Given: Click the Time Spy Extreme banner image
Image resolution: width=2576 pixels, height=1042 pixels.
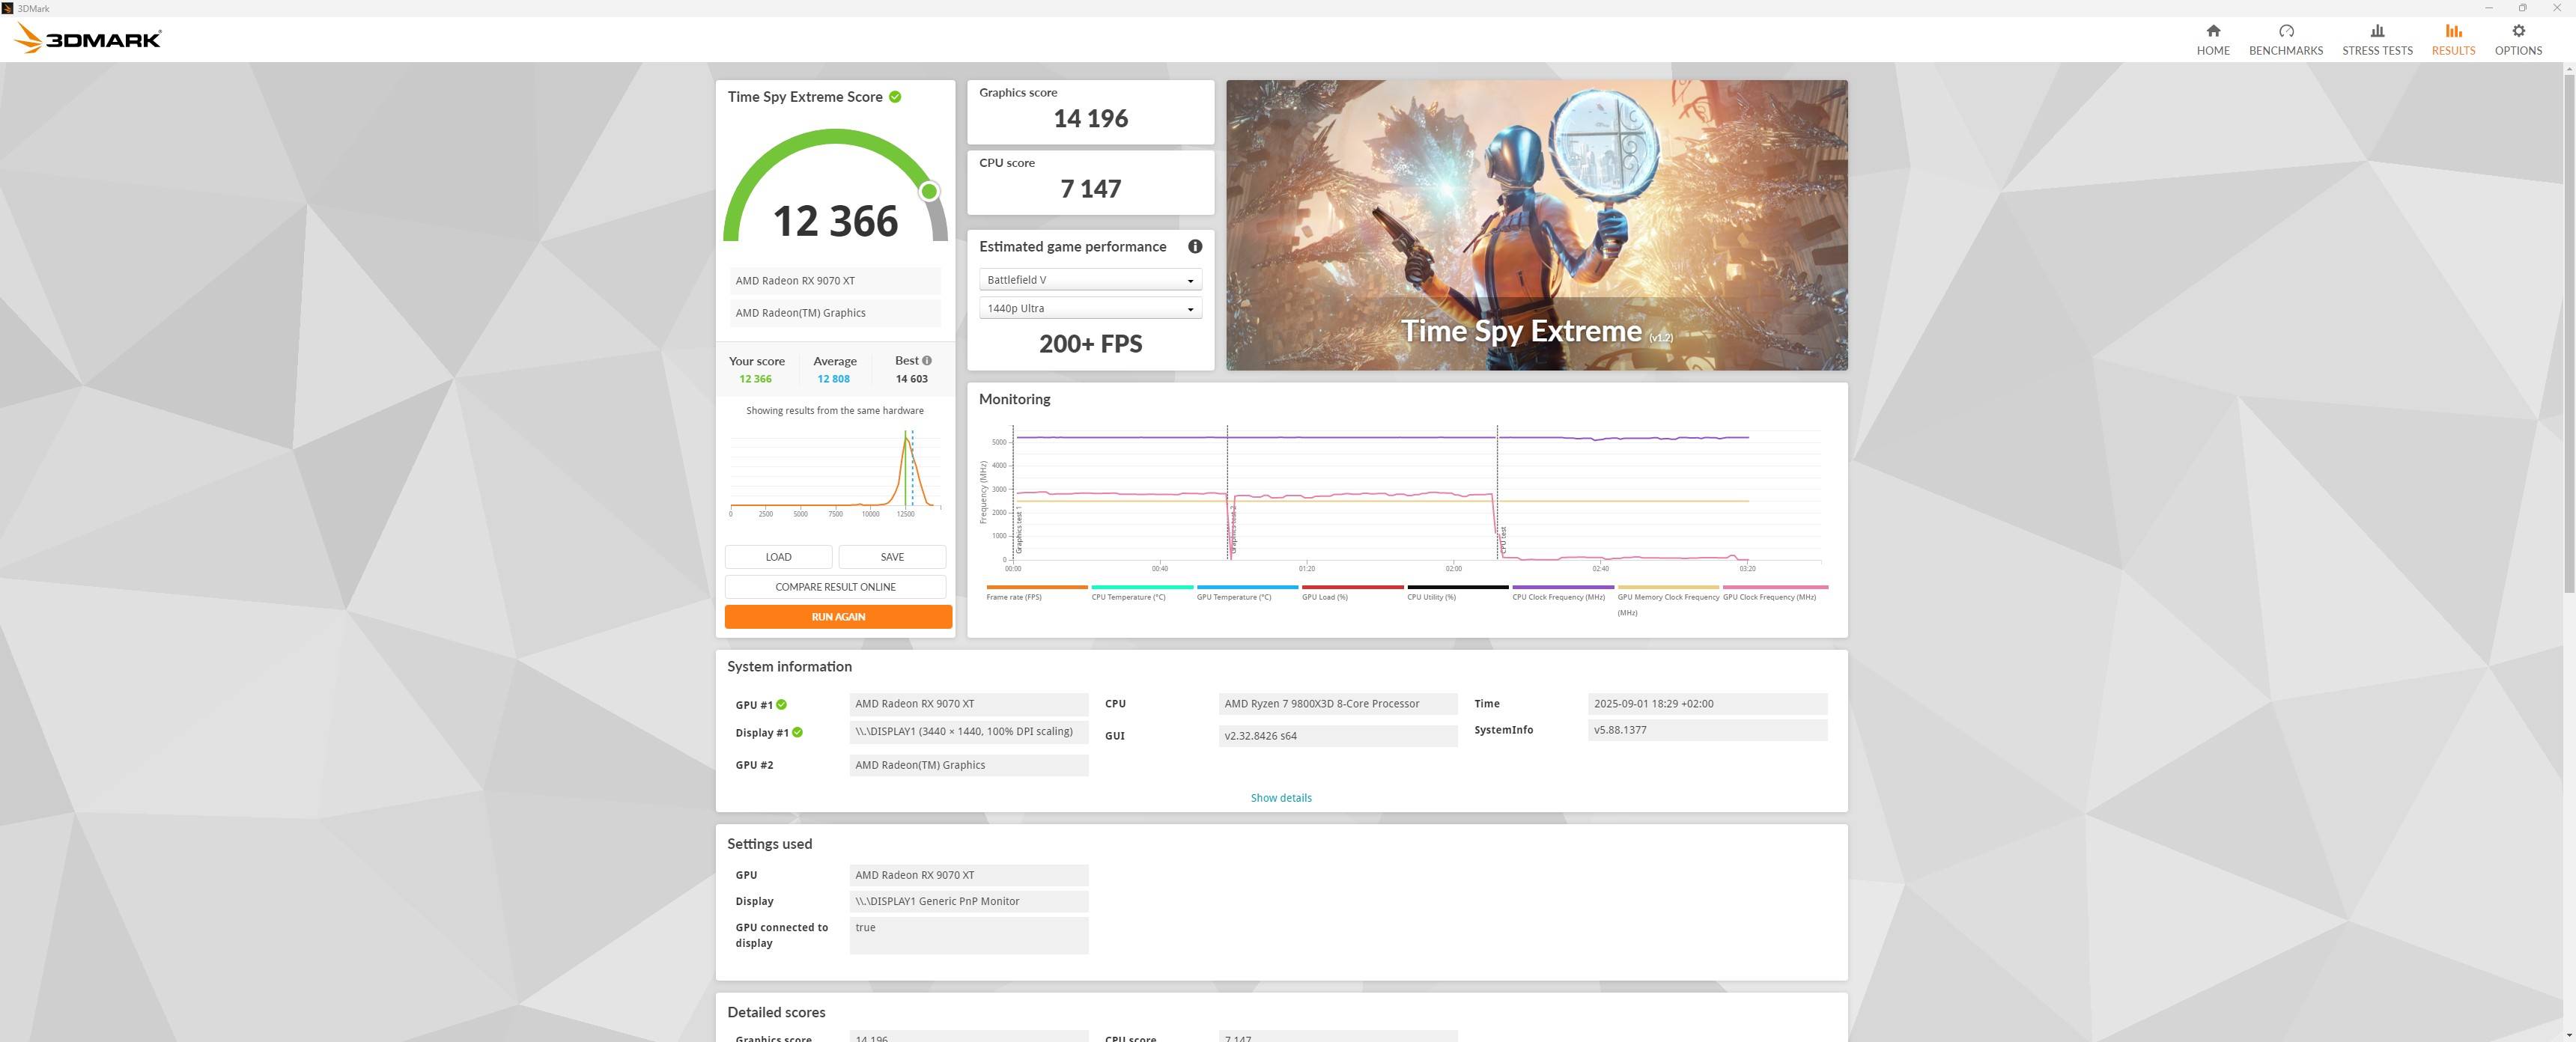Looking at the screenshot, I should coord(1536,225).
